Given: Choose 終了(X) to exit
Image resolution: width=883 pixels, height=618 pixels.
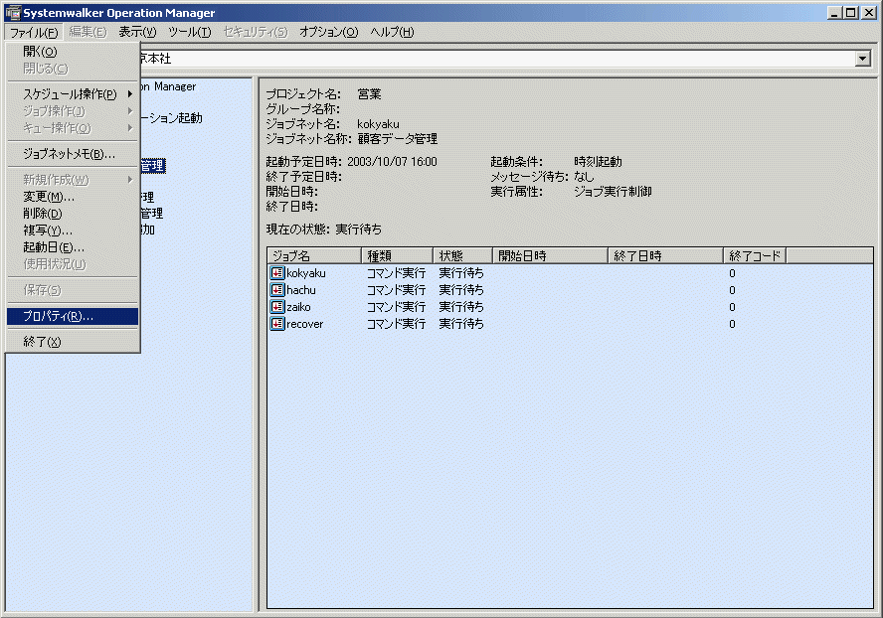Looking at the screenshot, I should [x=72, y=342].
